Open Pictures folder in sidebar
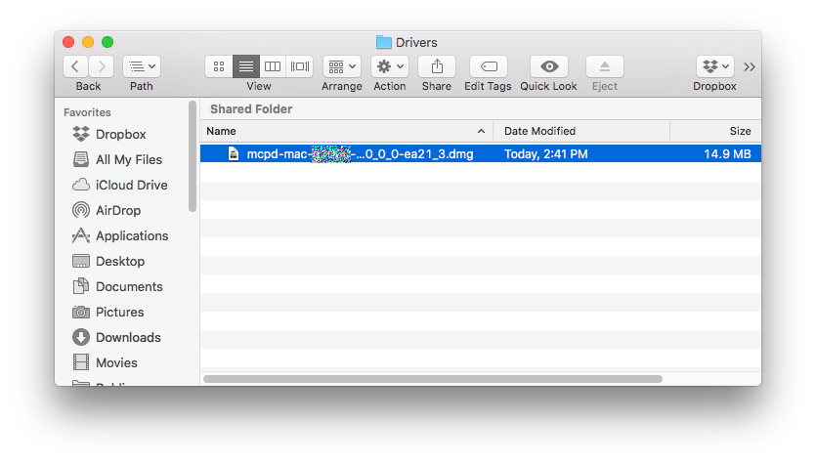The width and height of the screenshot is (816, 464). [x=119, y=313]
